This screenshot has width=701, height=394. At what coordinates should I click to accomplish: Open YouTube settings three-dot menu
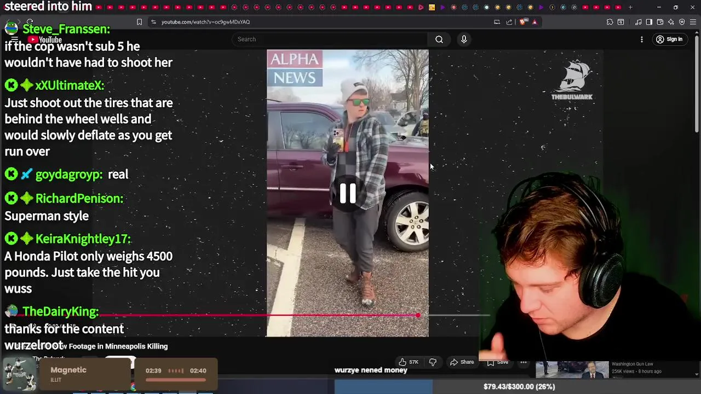(x=642, y=39)
